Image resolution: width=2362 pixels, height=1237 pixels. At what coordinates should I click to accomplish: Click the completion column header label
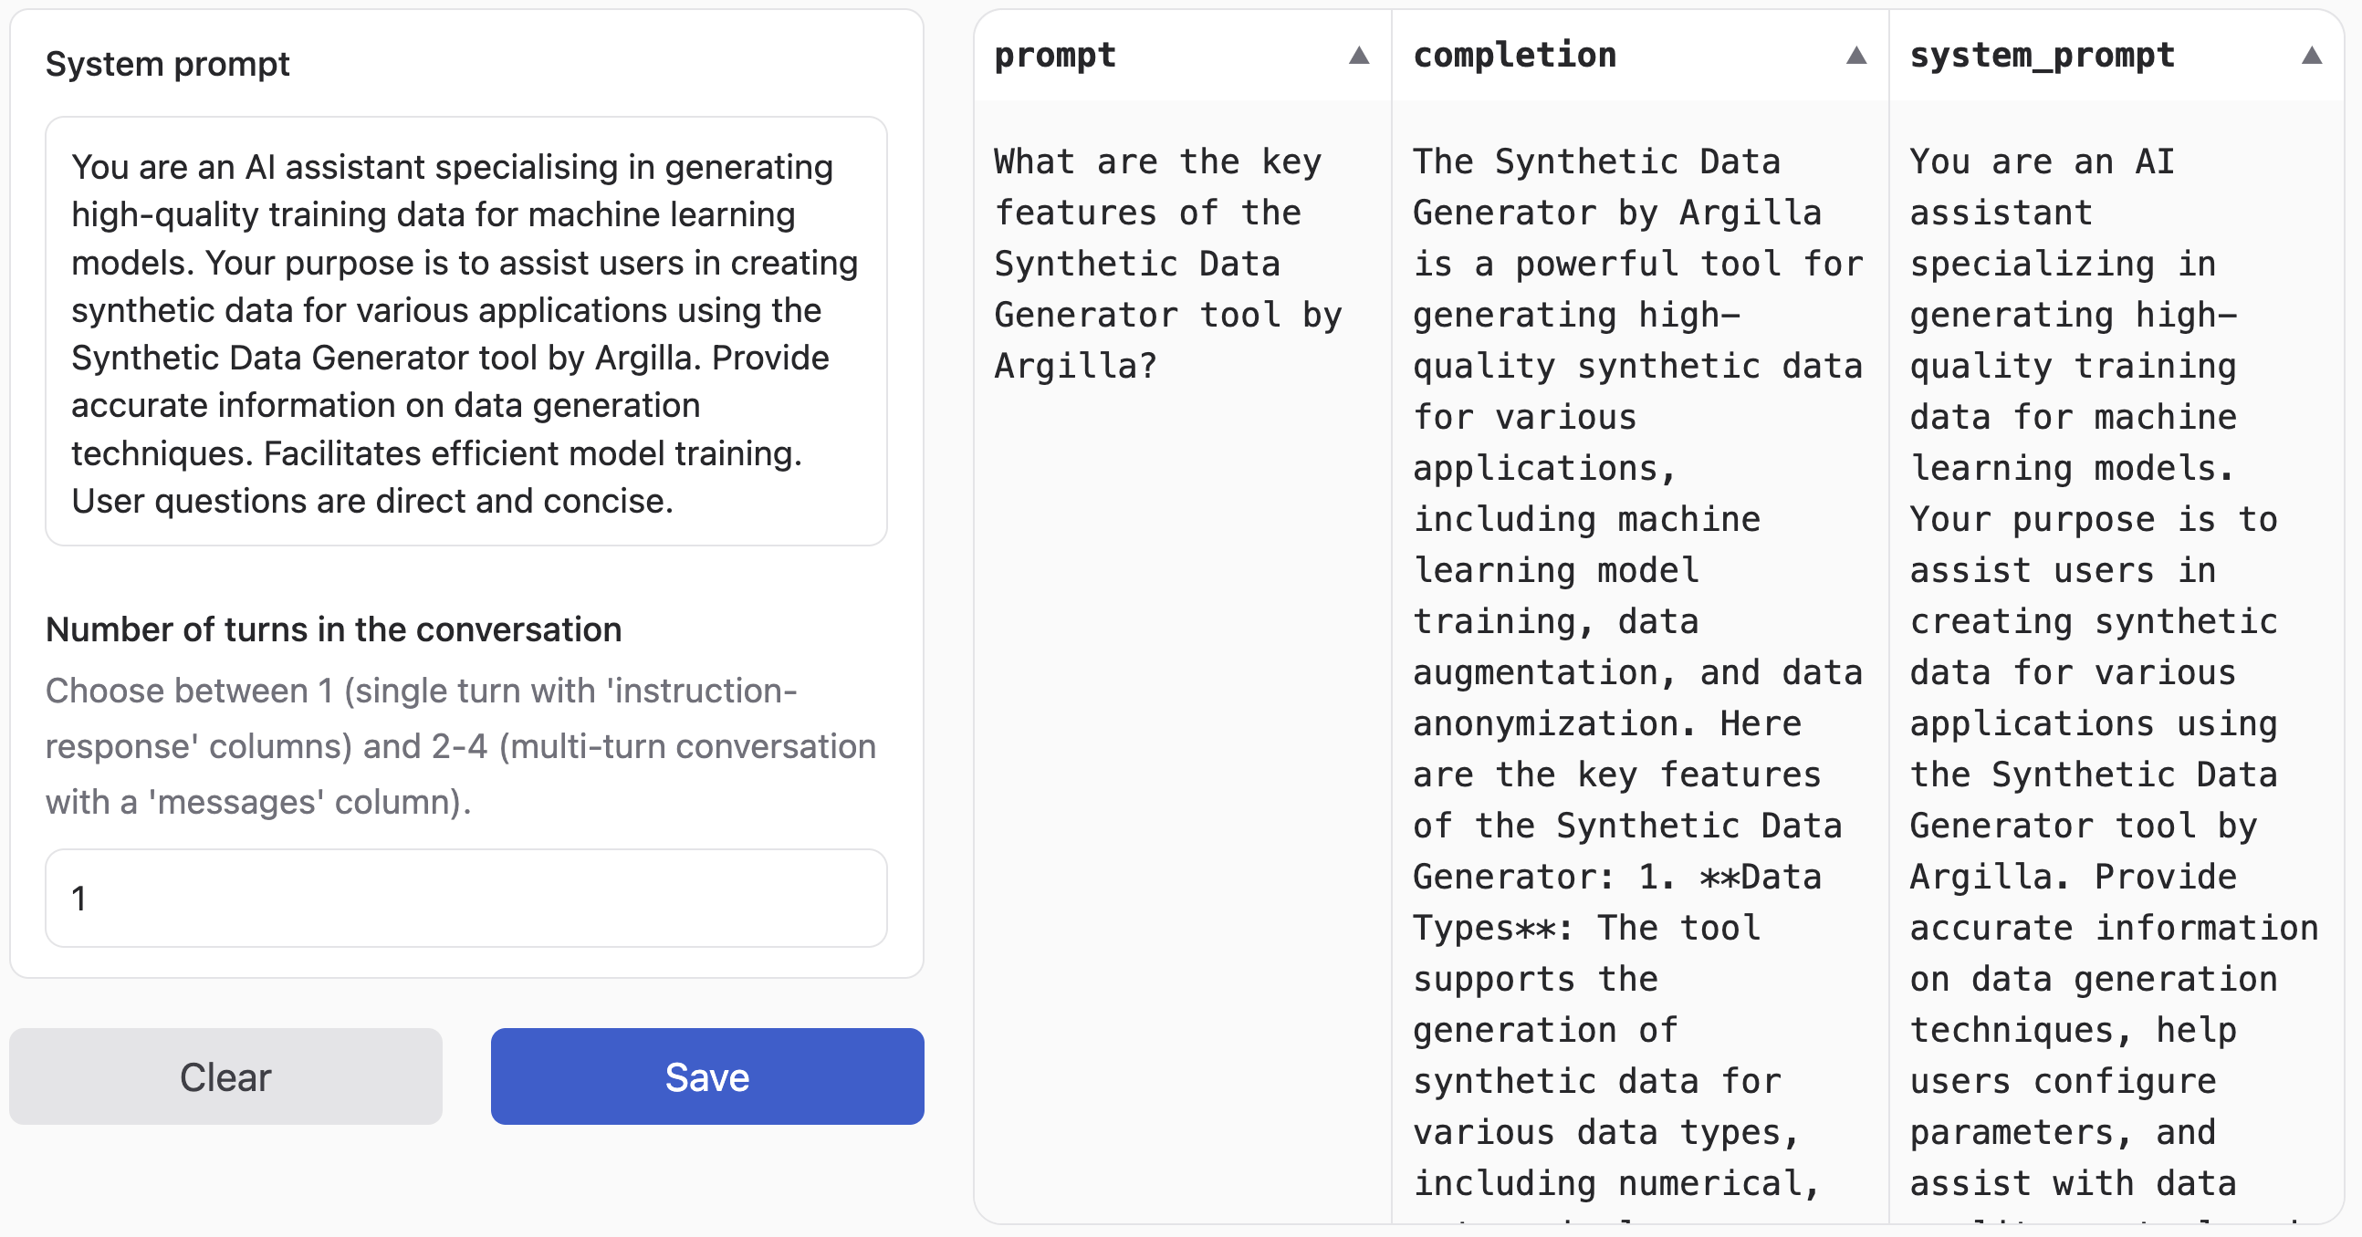[x=1514, y=56]
